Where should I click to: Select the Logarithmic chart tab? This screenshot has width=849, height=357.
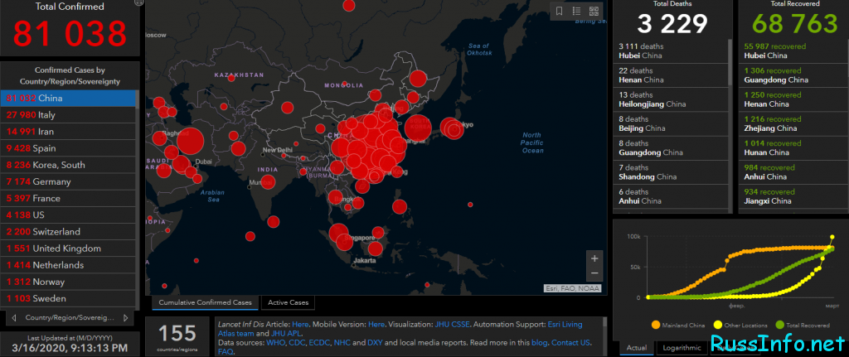(x=682, y=348)
